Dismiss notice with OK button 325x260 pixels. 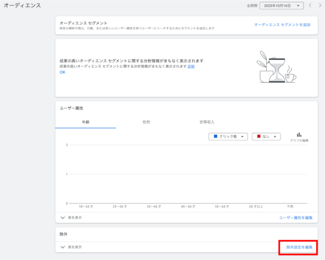[x=62, y=72]
